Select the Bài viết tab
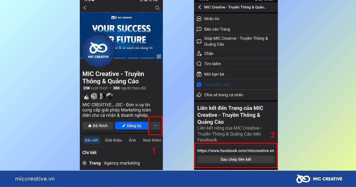 click(92, 140)
